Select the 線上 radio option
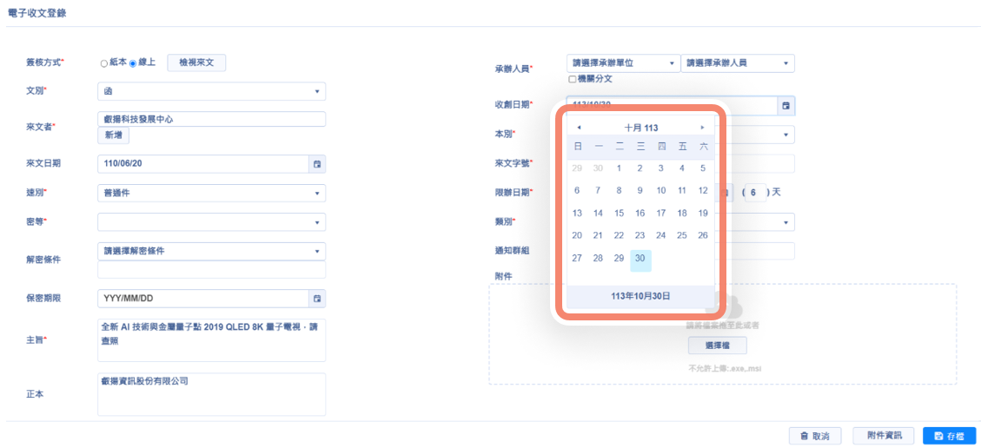The height and width of the screenshot is (448, 981). click(x=133, y=63)
